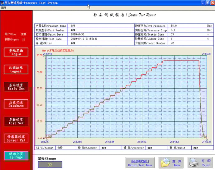Click the Static Test Report title
215x170 pixels.
pyautogui.click(x=125, y=15)
